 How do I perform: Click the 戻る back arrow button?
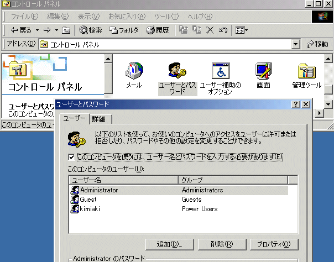coord(21,30)
